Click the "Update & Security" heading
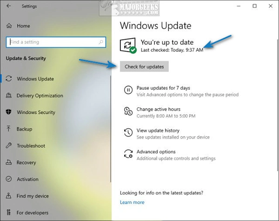 click(26, 58)
